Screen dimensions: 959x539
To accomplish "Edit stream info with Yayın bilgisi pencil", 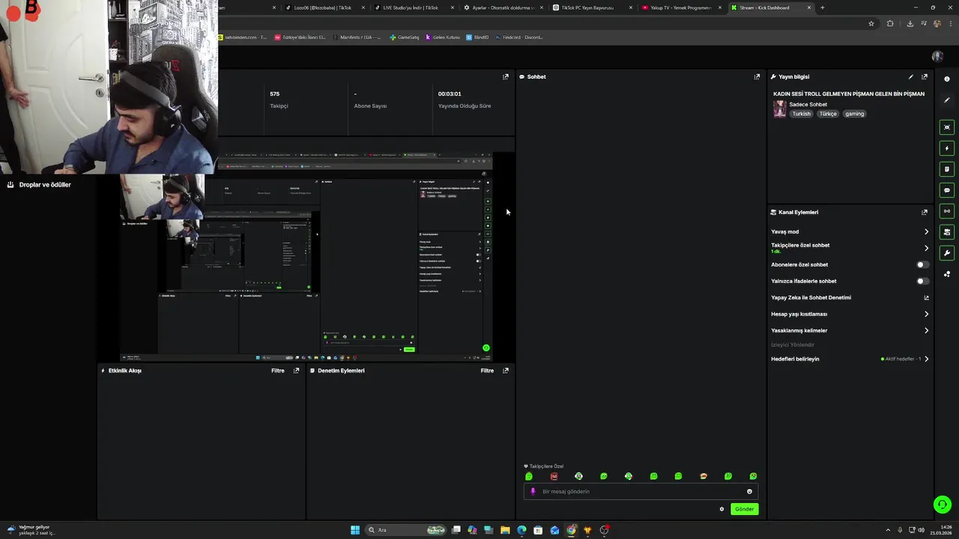I will (911, 76).
